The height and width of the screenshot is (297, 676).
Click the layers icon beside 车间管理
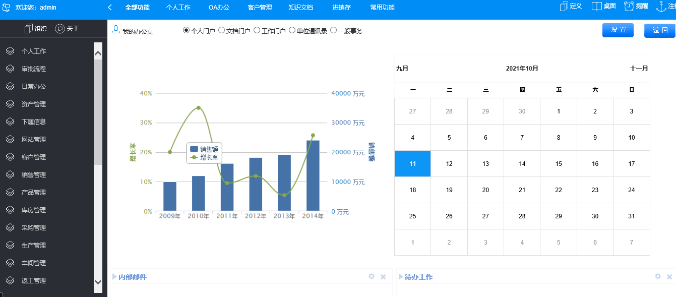tap(10, 263)
